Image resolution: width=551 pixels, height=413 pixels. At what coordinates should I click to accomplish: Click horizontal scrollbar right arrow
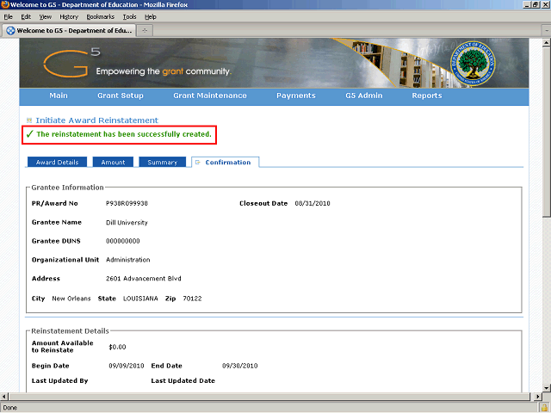pyautogui.click(x=537, y=397)
